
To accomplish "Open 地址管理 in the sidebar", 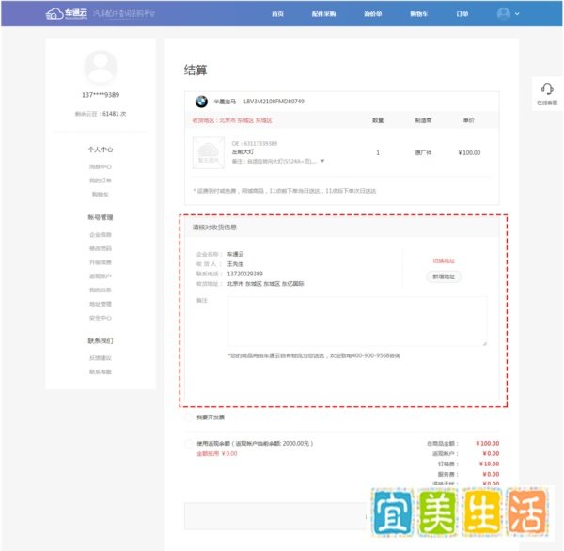I will 101,304.
